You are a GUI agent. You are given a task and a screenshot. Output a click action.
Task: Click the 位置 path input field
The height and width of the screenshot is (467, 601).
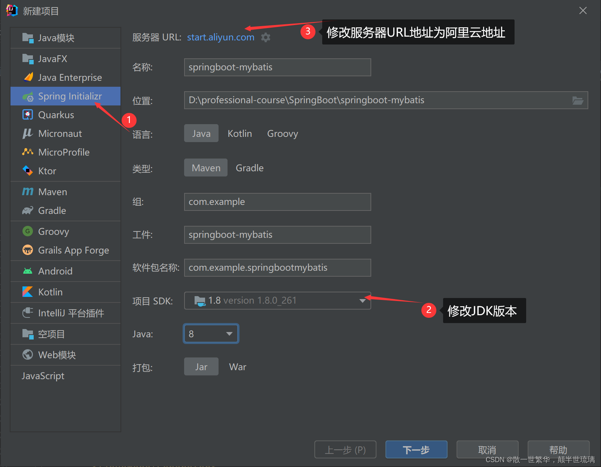click(386, 100)
